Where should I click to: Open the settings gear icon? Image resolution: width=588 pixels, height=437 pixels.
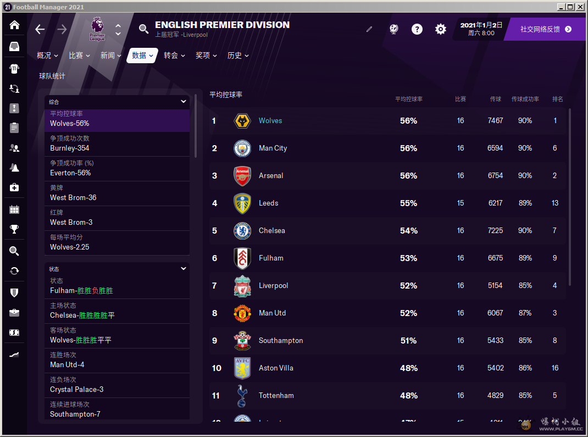(441, 29)
